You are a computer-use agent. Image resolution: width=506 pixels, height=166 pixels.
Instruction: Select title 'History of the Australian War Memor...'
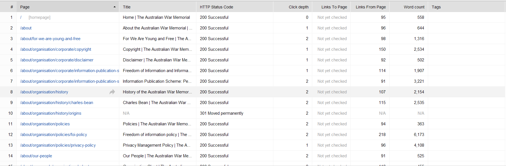(158, 92)
